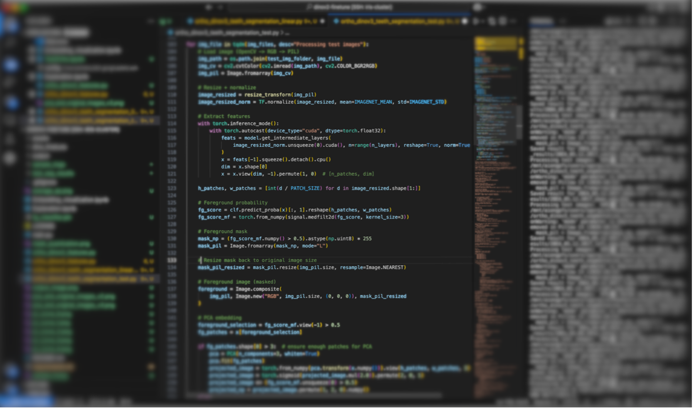This screenshot has width=693, height=410.
Task: Click the clf.predict_proba code line
Action: coord(294,209)
